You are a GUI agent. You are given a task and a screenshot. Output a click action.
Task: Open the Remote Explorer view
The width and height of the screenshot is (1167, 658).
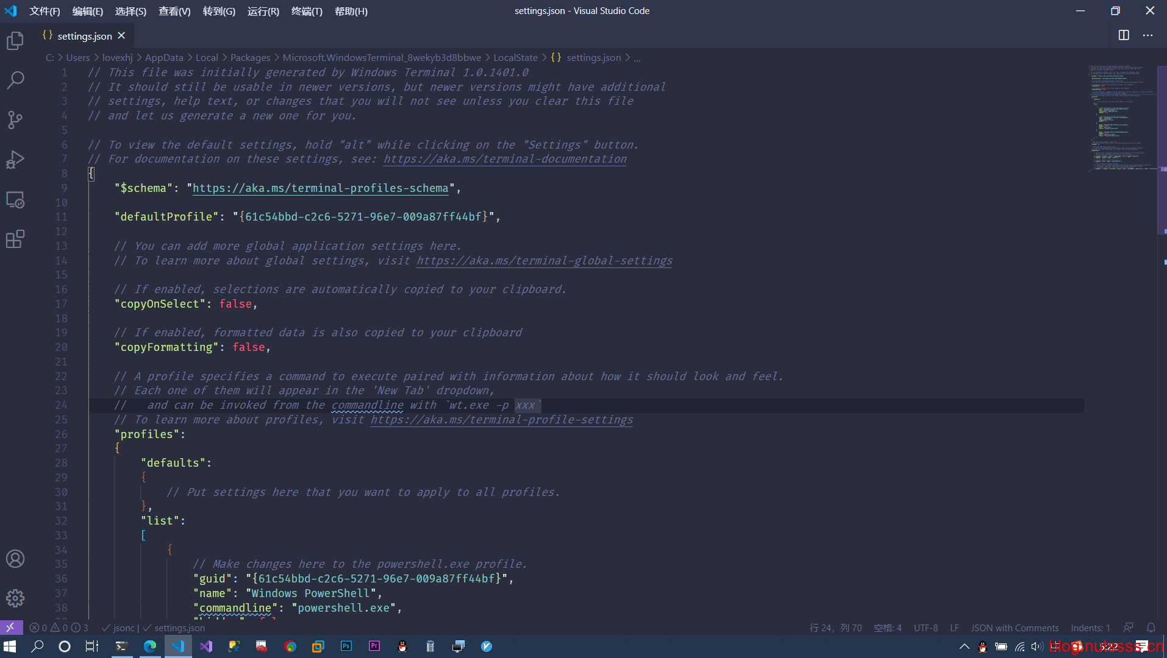point(15,200)
